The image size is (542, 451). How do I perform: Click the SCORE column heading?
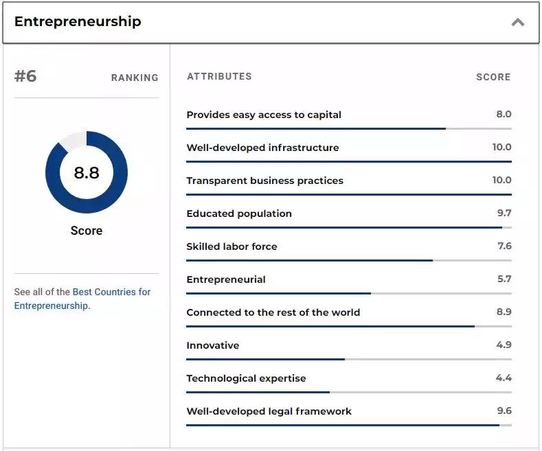493,77
